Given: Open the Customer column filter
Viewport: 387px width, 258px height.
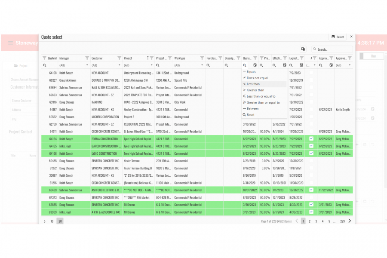Looking at the screenshot, I should (x=120, y=58).
